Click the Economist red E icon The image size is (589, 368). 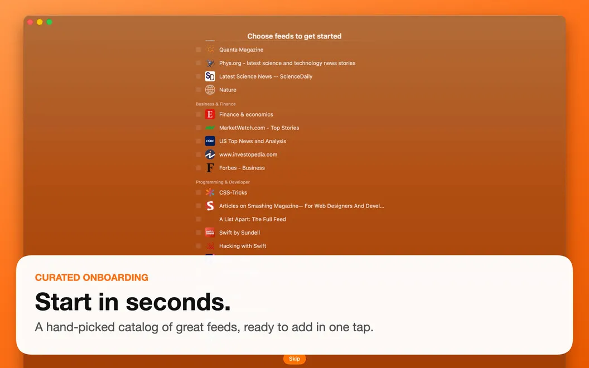click(x=210, y=114)
